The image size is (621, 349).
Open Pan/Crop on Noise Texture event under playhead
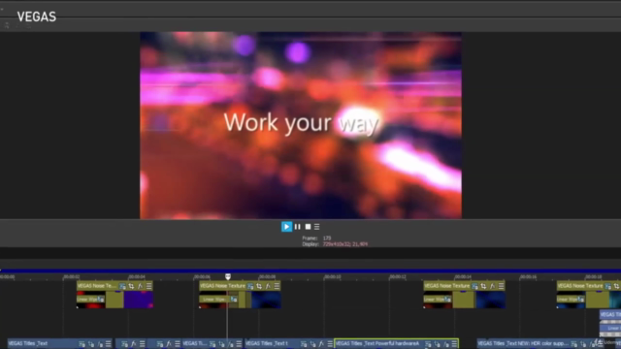tap(259, 286)
